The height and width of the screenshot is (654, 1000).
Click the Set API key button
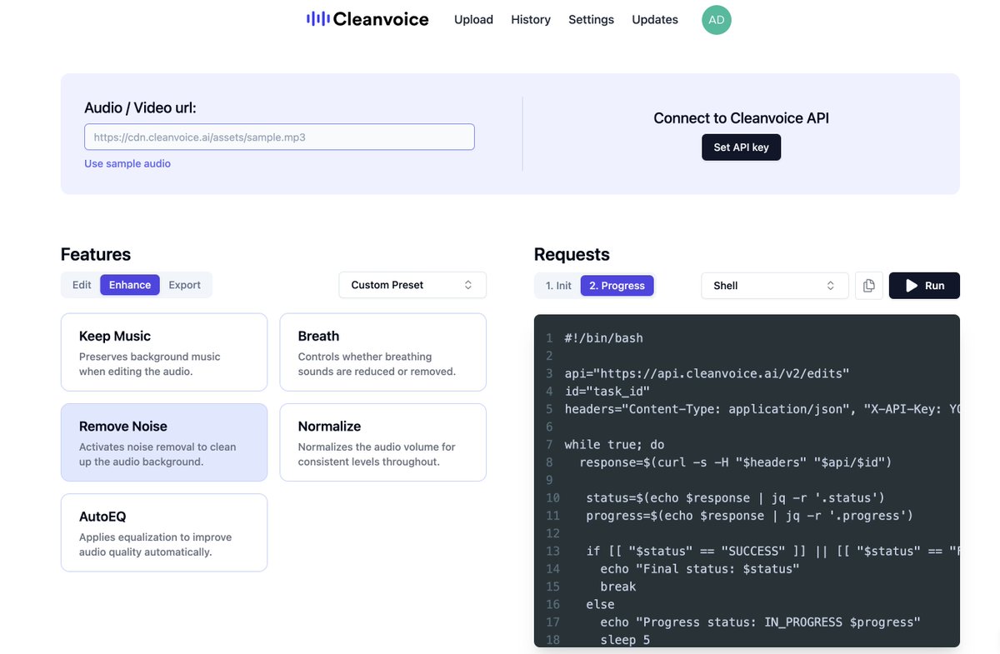pos(741,147)
